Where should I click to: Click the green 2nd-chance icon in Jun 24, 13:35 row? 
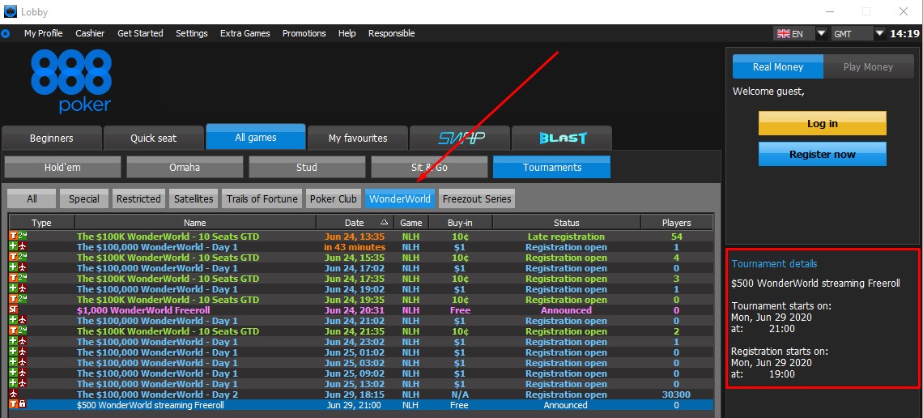tap(23, 236)
